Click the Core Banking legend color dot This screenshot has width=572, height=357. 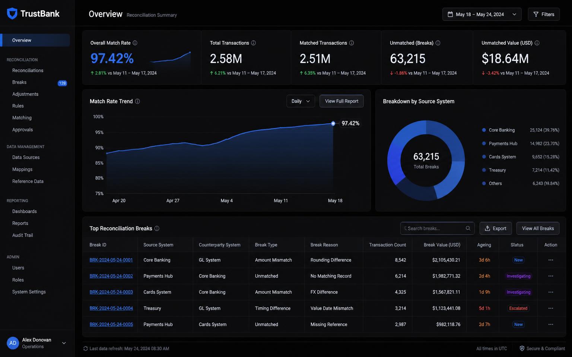pyautogui.click(x=484, y=130)
